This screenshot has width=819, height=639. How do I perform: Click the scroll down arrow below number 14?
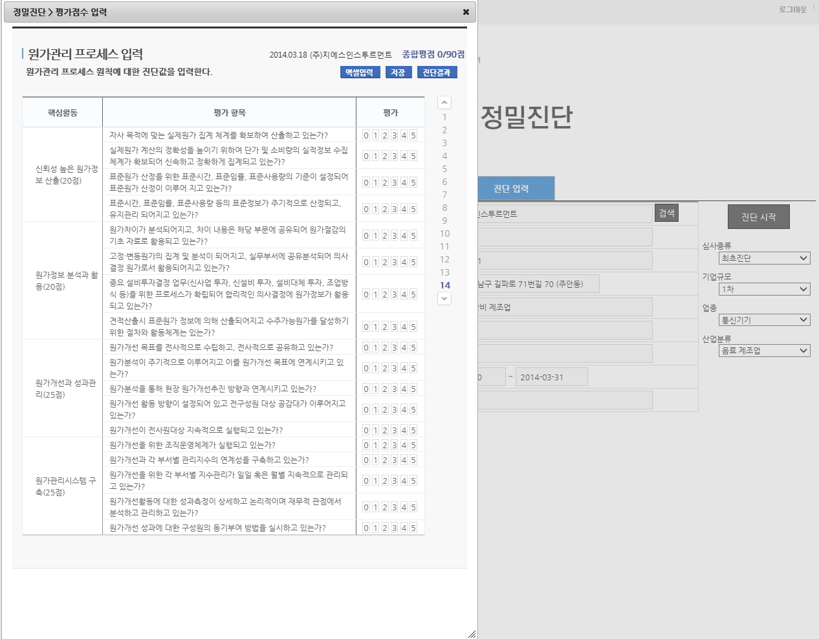[x=444, y=298]
